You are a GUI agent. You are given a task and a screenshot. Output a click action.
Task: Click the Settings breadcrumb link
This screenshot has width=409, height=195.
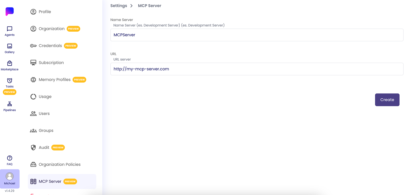(x=119, y=6)
